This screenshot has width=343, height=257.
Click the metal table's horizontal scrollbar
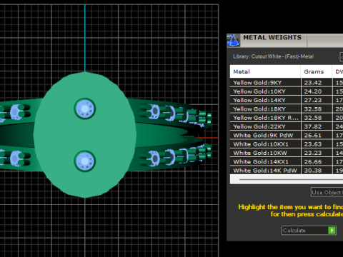287,179
